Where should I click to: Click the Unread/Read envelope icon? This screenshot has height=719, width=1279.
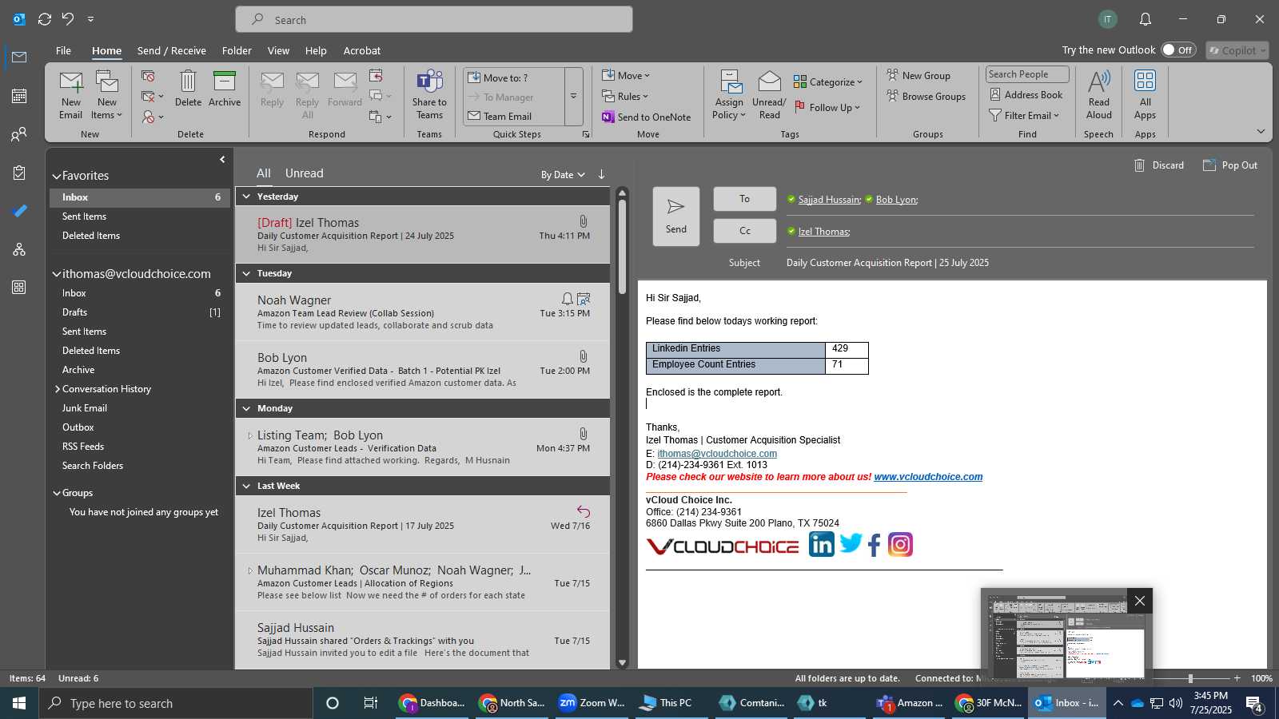(769, 94)
